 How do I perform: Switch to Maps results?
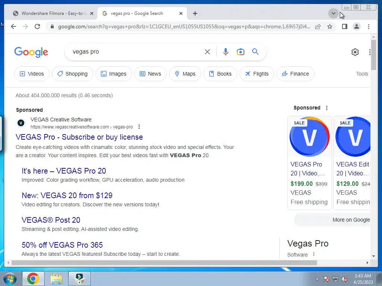185,74
